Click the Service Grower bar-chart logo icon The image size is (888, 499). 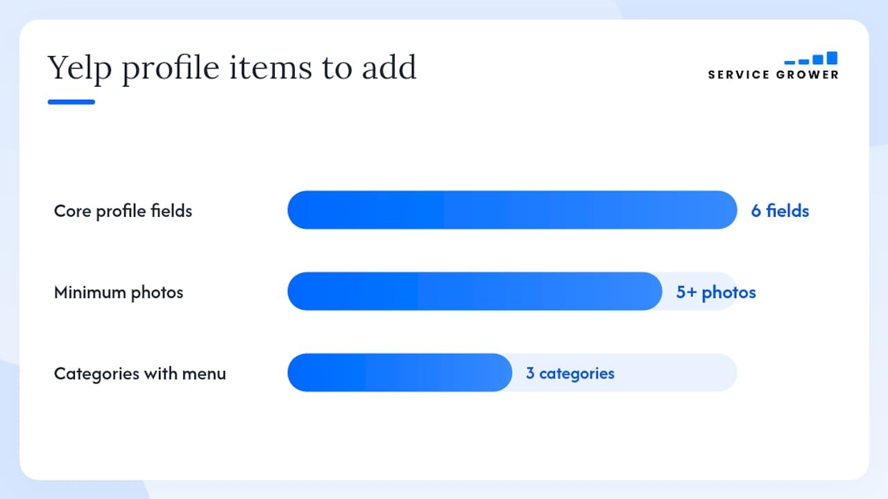coord(810,58)
